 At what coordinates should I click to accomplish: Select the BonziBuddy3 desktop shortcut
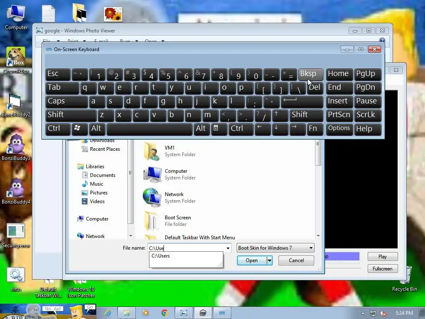pos(16,147)
